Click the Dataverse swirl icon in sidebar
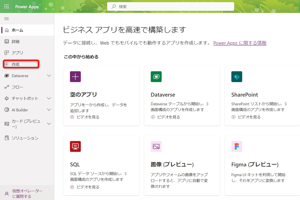 pyautogui.click(x=7, y=76)
